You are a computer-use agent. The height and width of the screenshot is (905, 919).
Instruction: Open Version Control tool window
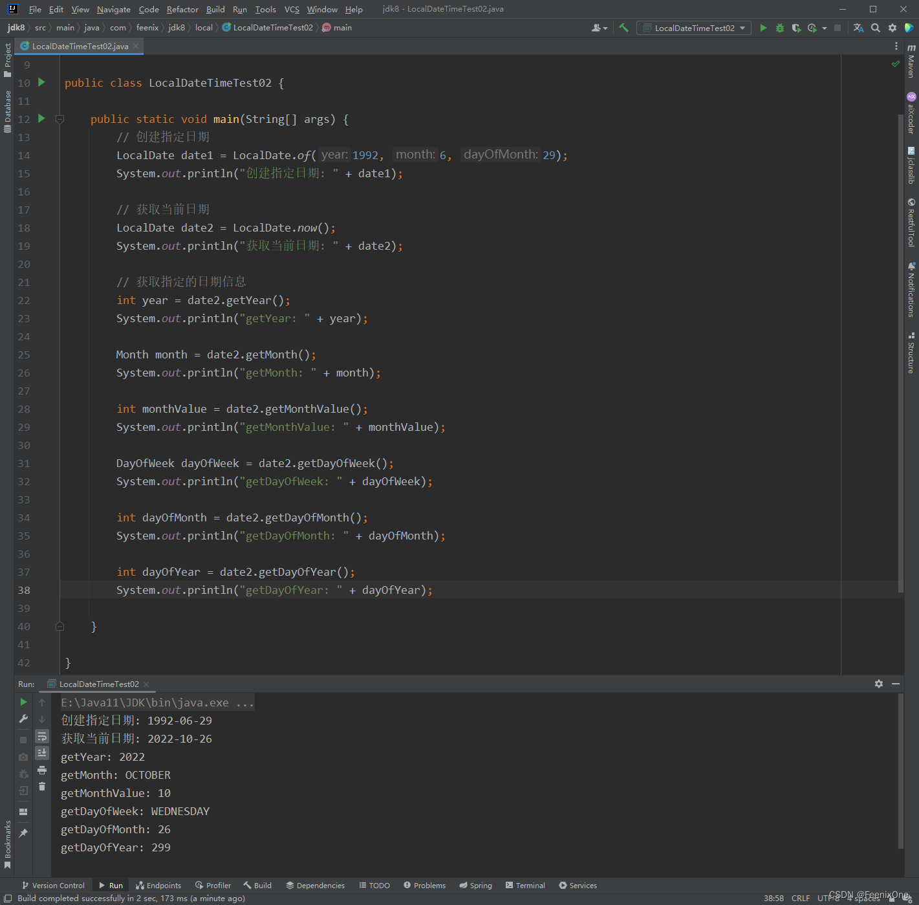[x=53, y=886]
